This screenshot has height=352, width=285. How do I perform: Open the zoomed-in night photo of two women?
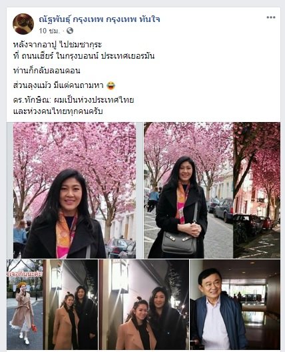[144, 305]
